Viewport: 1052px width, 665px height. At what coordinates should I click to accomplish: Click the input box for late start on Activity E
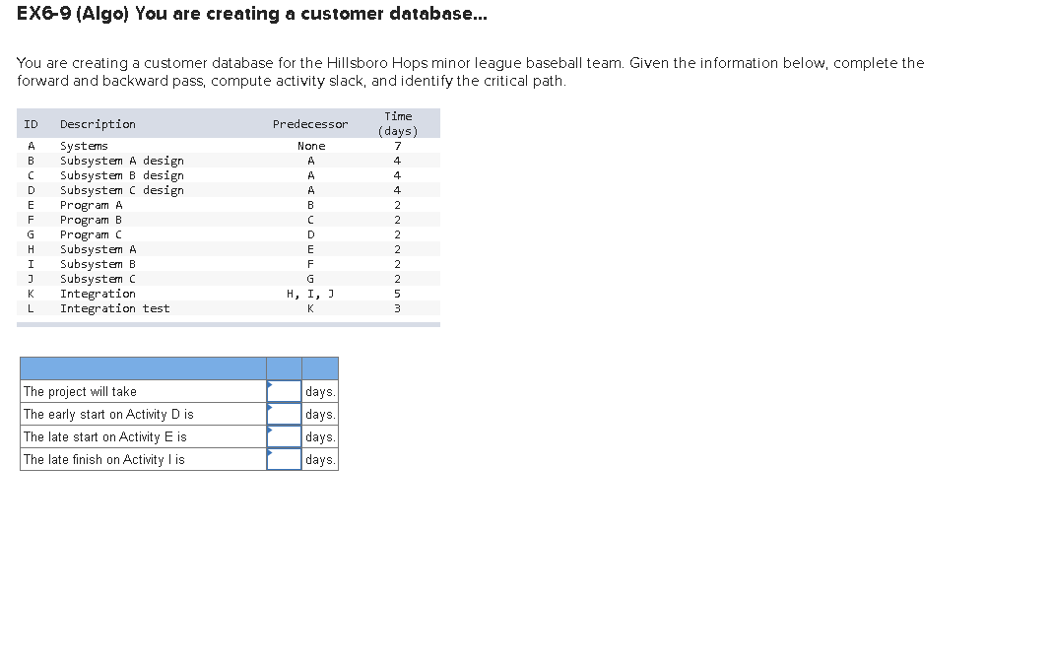pos(284,436)
